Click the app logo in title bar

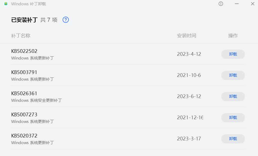click(6, 4)
